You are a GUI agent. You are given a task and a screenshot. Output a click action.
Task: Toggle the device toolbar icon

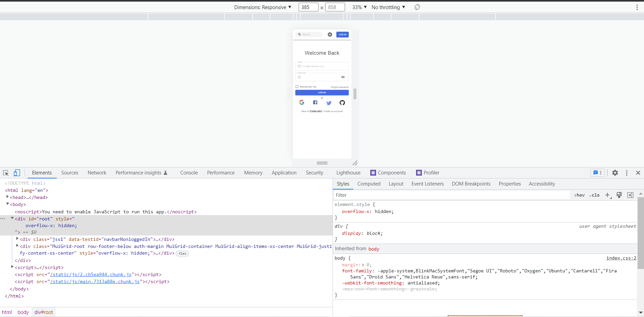(x=16, y=172)
